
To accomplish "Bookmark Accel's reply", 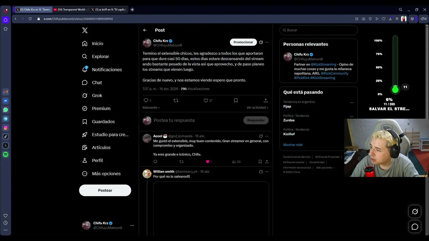I will point(260,162).
